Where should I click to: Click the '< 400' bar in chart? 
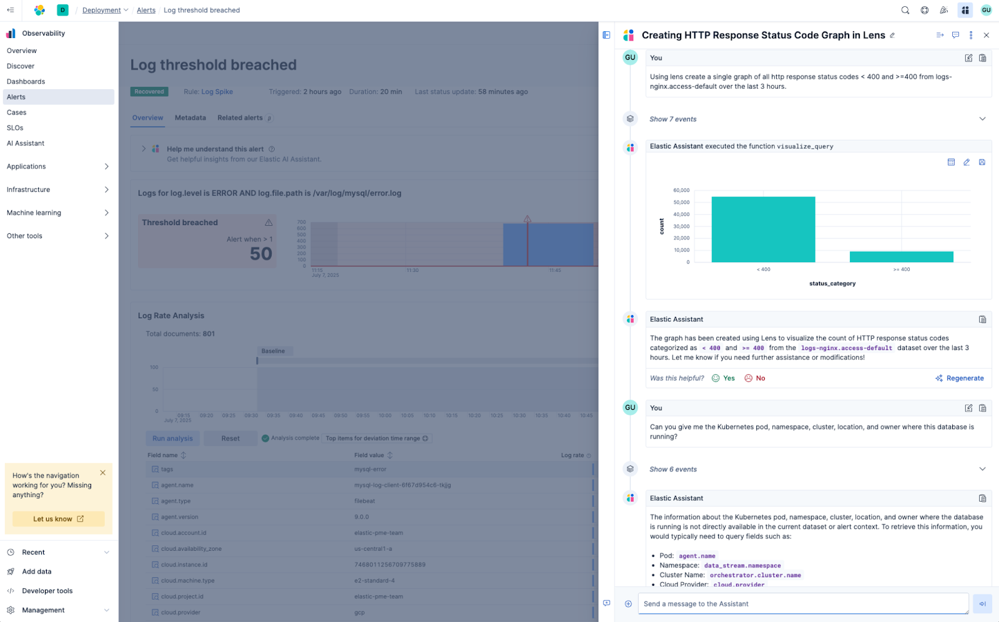pyautogui.click(x=763, y=230)
